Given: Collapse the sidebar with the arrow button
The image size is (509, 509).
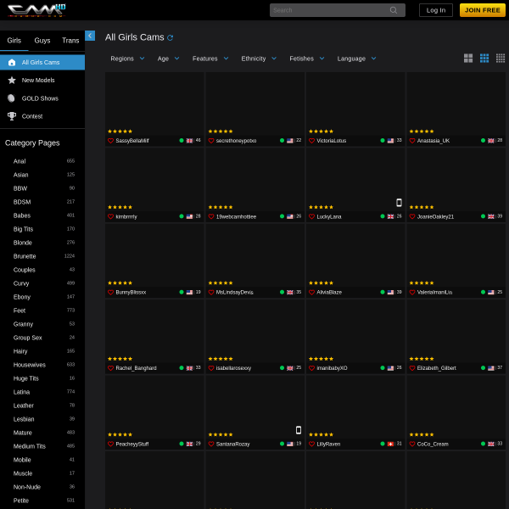Looking at the screenshot, I should (90, 36).
